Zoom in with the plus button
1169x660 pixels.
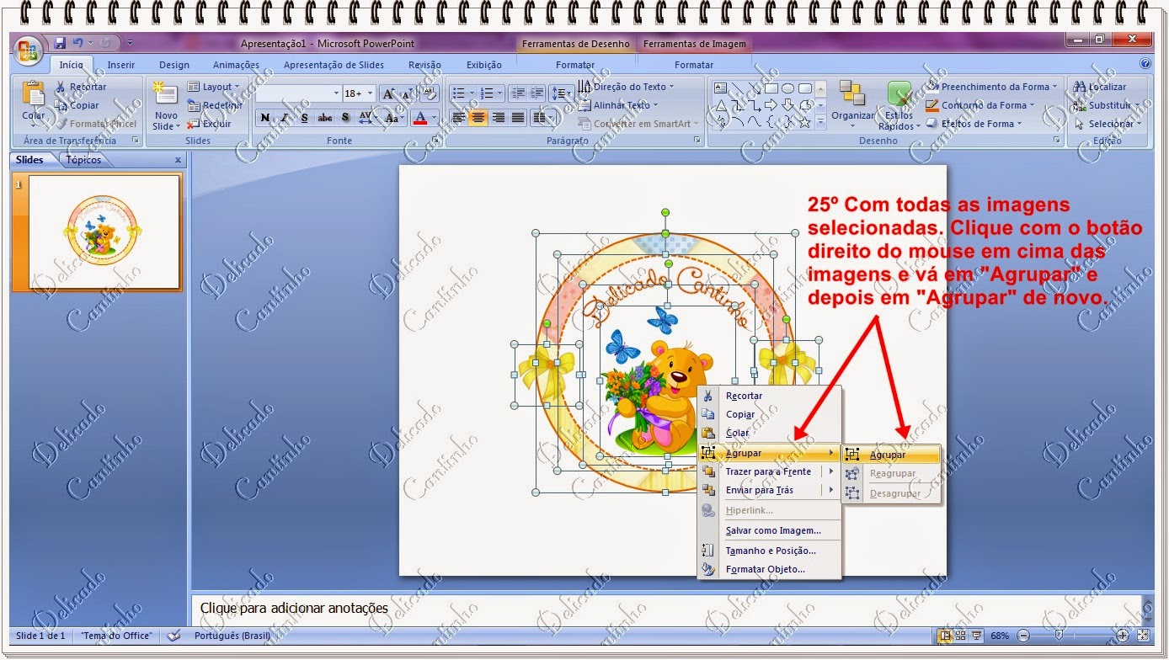click(1123, 636)
